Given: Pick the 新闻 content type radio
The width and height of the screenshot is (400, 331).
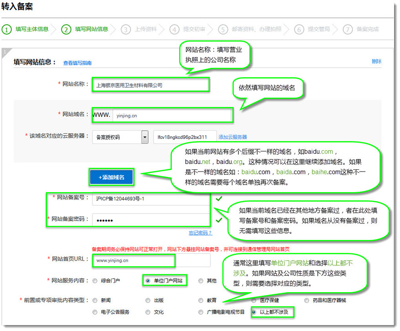Looking at the screenshot, I should click(x=95, y=300).
